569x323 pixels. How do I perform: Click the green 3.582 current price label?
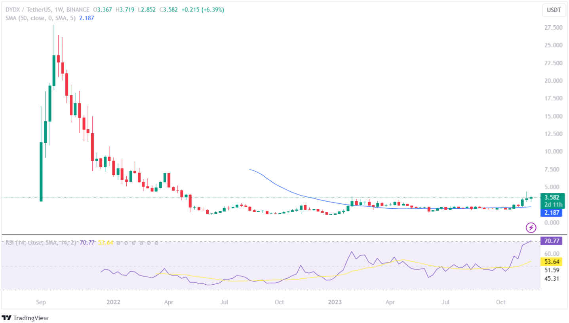(x=552, y=197)
